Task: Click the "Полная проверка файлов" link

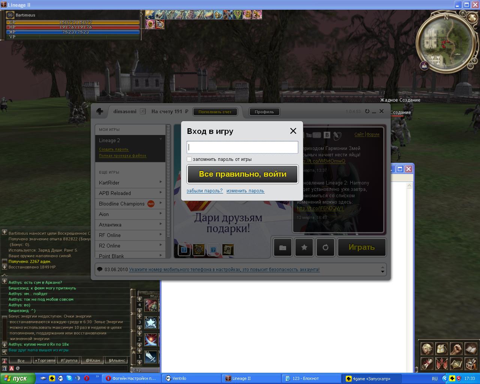Action: pos(123,156)
